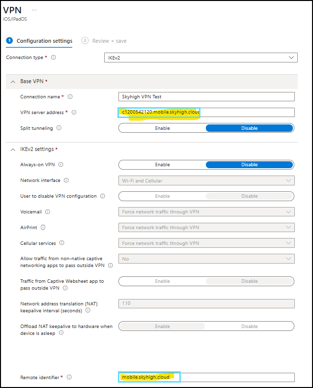Image resolution: width=313 pixels, height=388 pixels.
Task: Switch to Configuration settings tab
Action: click(x=44, y=41)
